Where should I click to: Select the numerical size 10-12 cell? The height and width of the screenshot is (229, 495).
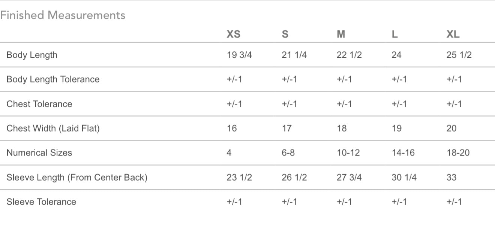[x=348, y=153]
